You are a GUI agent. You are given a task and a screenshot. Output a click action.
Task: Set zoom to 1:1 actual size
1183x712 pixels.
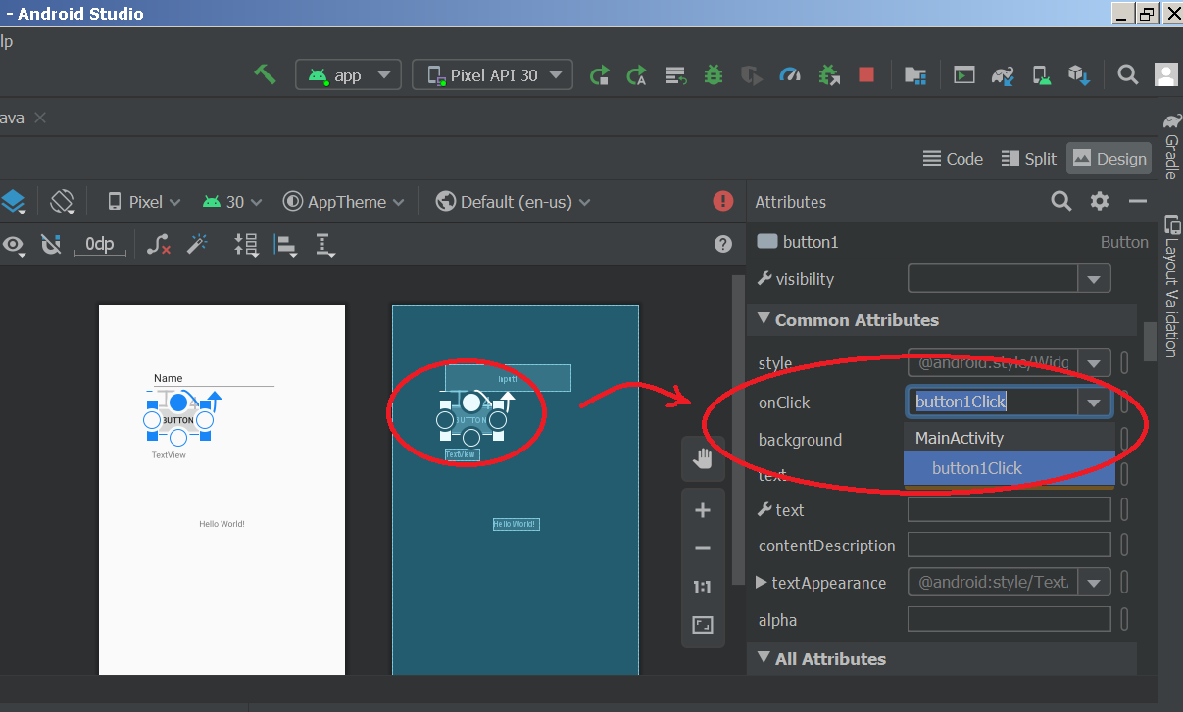coord(703,587)
